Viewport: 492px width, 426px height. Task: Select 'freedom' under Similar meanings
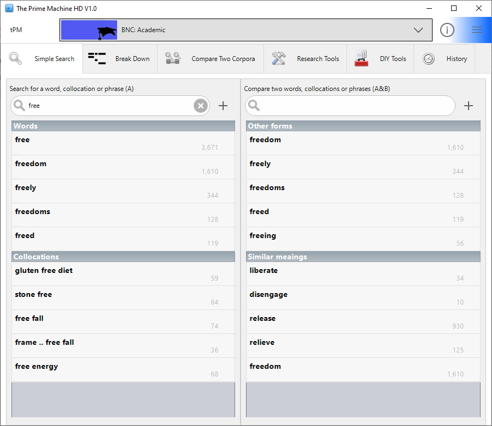[363, 370]
